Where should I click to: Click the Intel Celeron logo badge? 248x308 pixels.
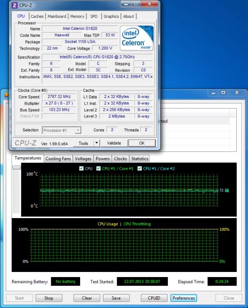coord(136,38)
